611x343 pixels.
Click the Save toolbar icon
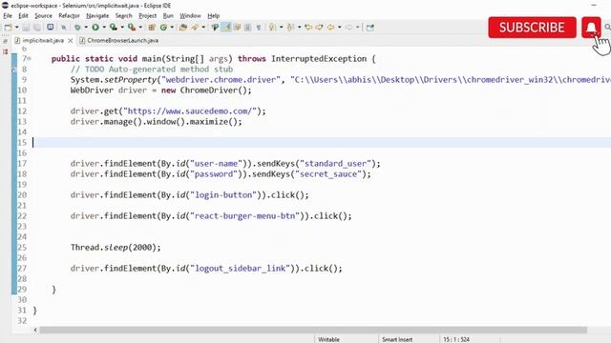coord(26,28)
